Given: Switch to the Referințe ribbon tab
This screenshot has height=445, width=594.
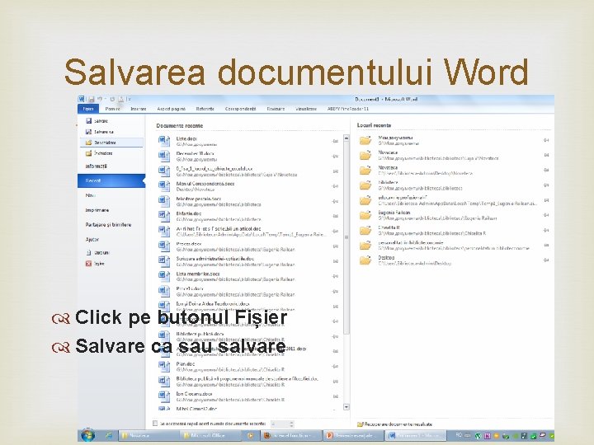Looking at the screenshot, I should point(205,109).
